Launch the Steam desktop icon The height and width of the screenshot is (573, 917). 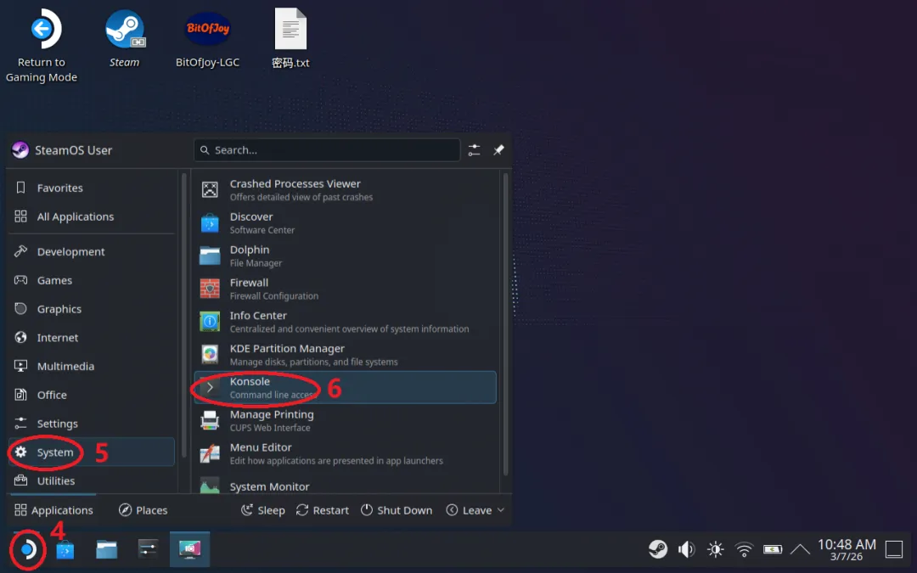click(x=125, y=38)
